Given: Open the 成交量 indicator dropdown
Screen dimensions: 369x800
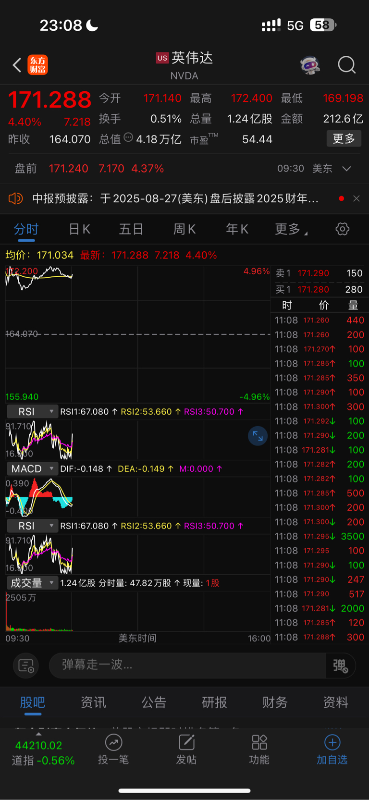Looking at the screenshot, I should pos(32,583).
